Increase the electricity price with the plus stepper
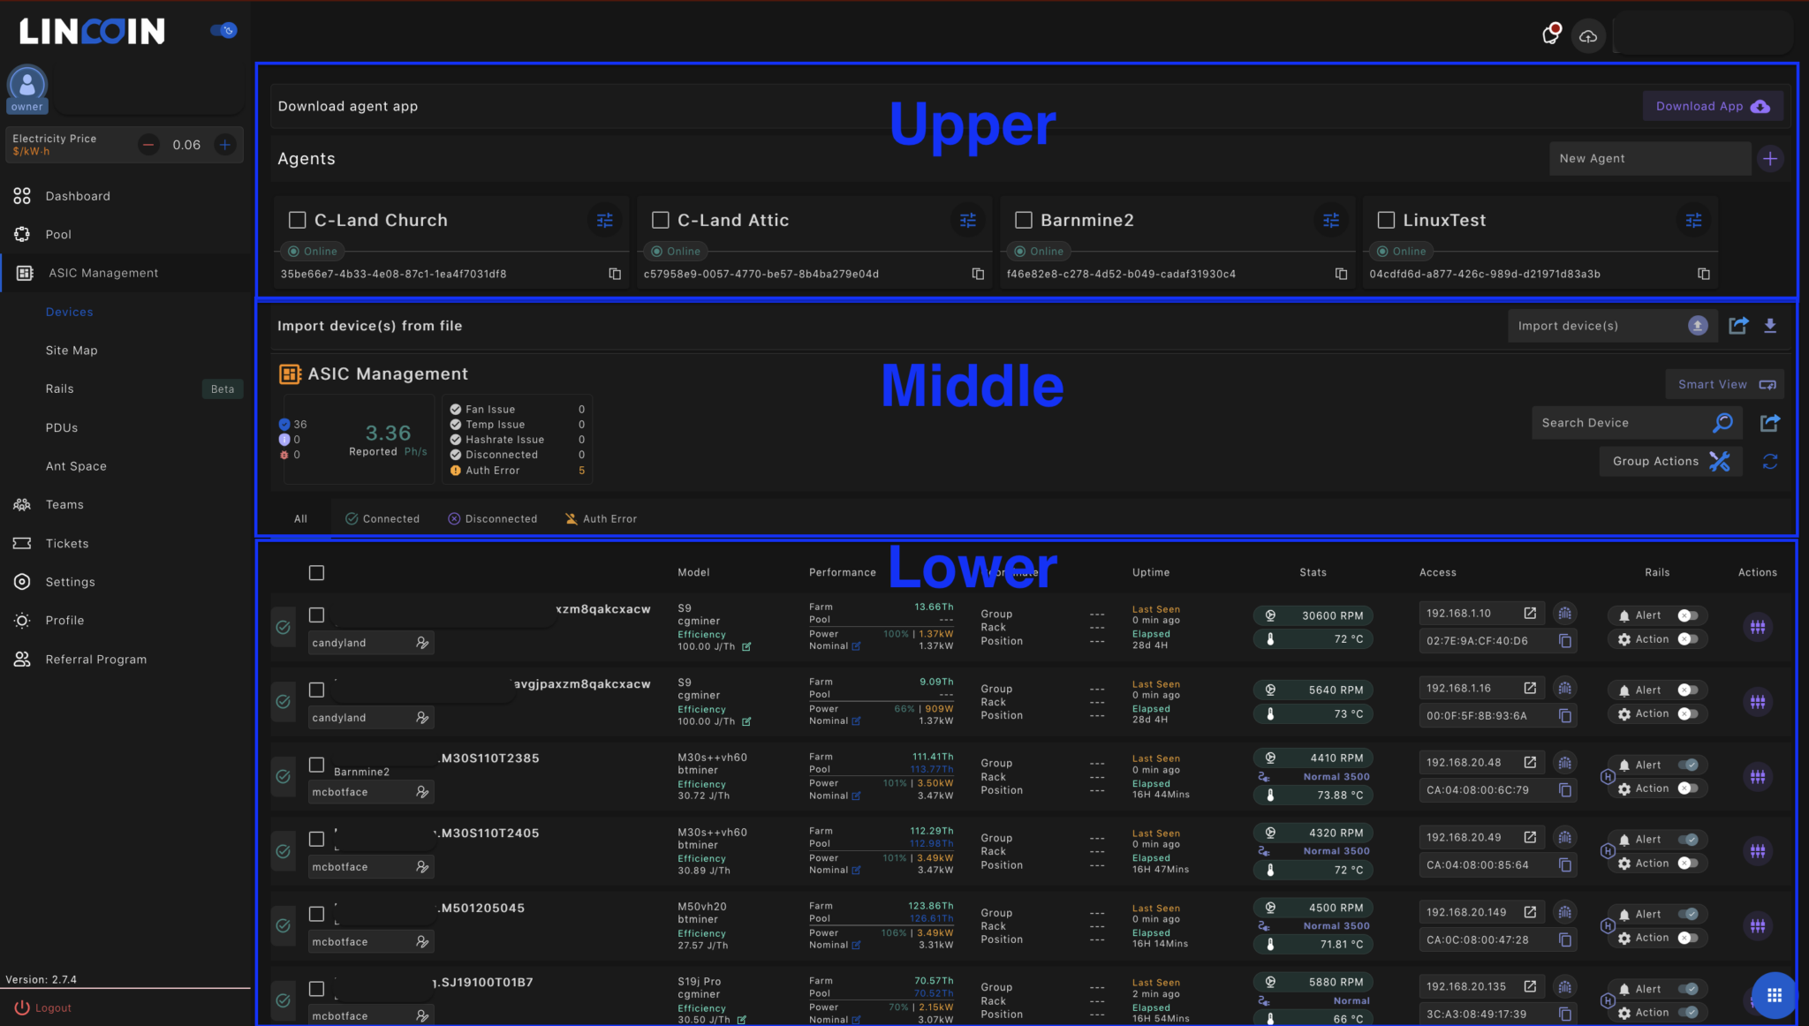 coord(225,144)
